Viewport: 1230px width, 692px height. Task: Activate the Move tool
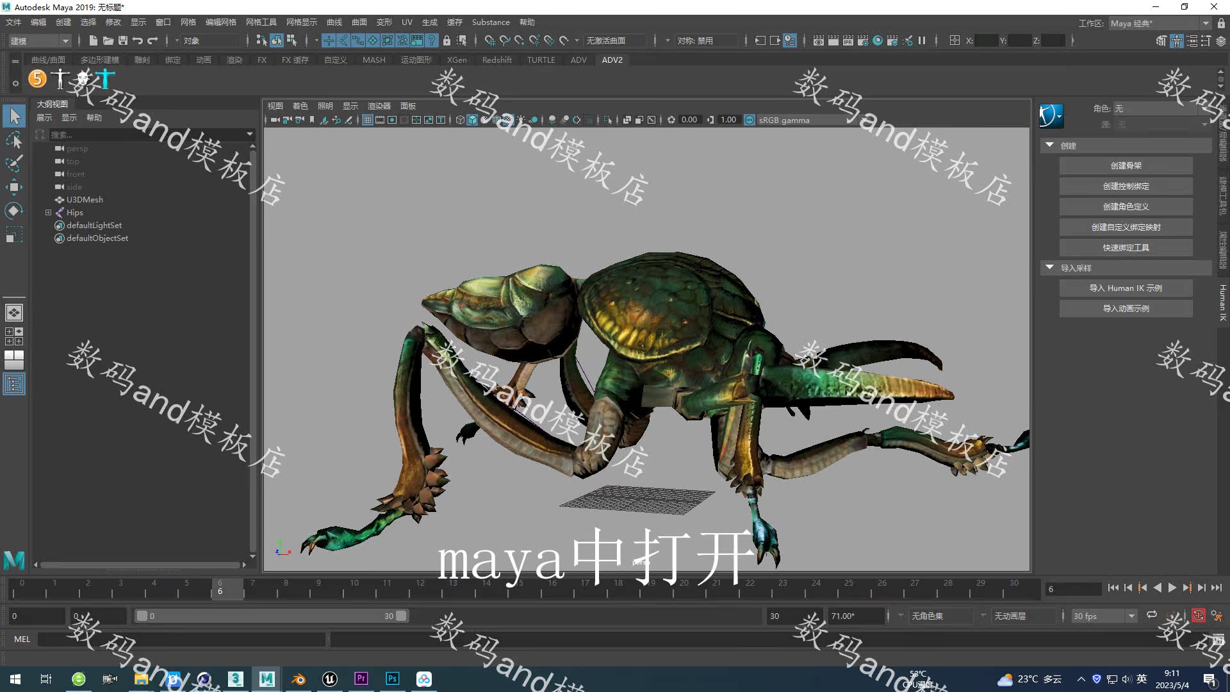coord(14,187)
